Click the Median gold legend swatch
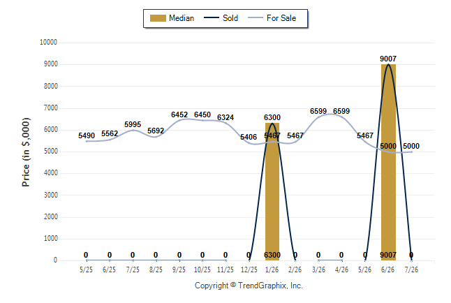Image resolution: width=451 pixels, height=303 pixels. pyautogui.click(x=158, y=18)
